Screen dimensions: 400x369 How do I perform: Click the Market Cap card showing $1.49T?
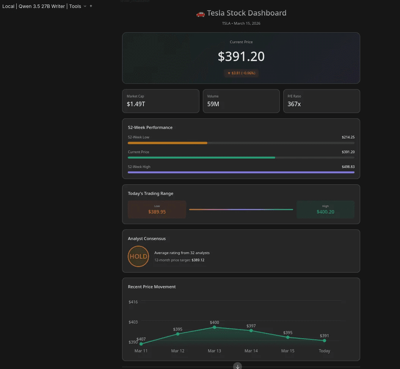pyautogui.click(x=161, y=101)
